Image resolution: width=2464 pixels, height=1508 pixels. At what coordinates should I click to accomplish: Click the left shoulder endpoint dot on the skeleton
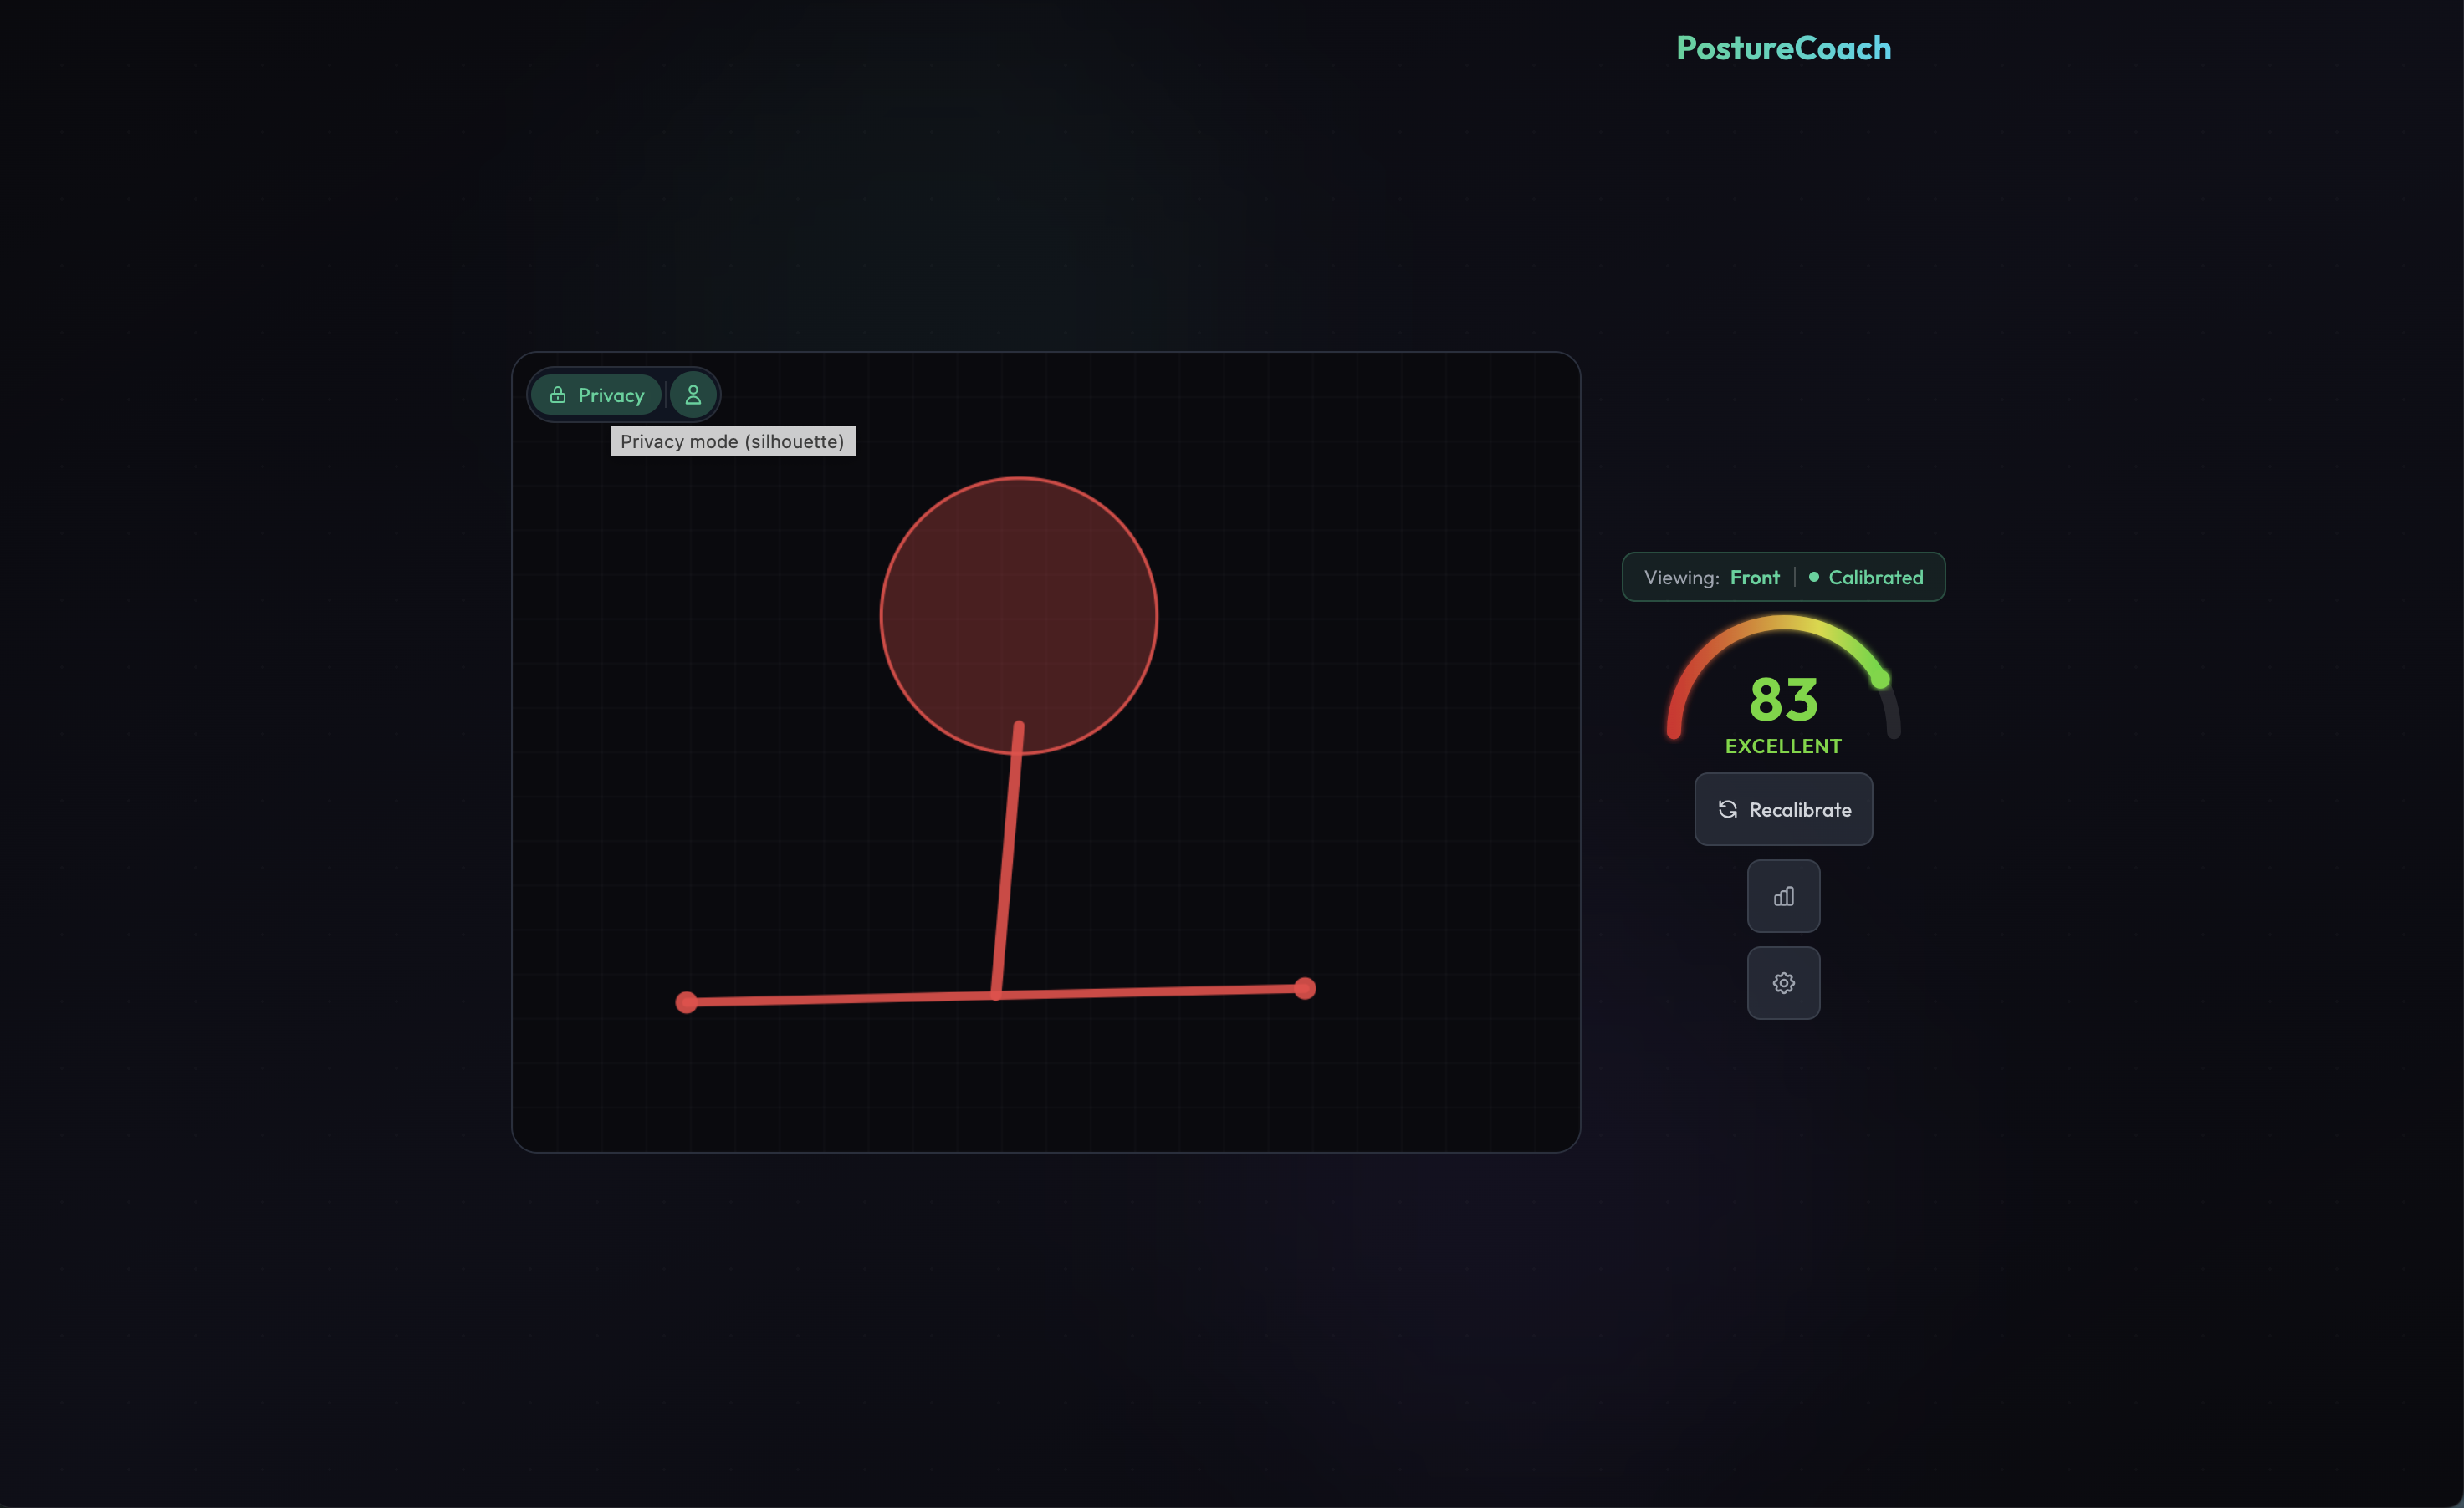[x=686, y=1001]
